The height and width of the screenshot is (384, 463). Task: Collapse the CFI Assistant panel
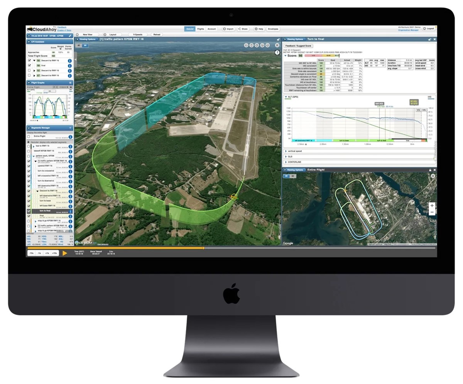[x=29, y=42]
